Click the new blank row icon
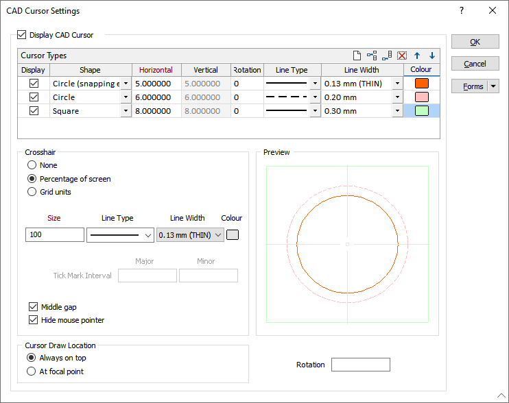The image size is (509, 403). pyautogui.click(x=357, y=56)
